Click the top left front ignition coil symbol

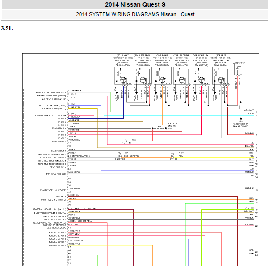tap(143, 76)
